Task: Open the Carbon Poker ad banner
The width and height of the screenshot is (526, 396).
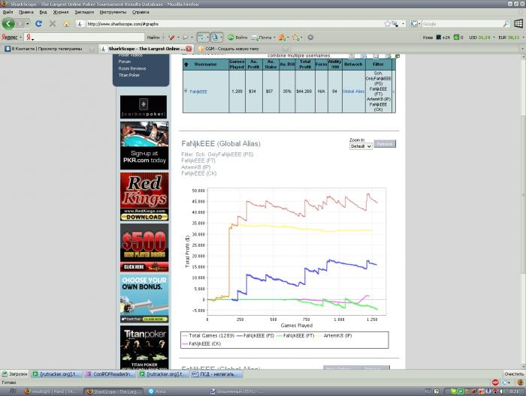Action: (144, 106)
